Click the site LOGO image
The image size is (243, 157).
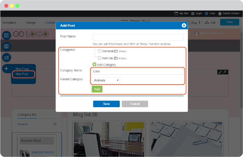click(31, 34)
